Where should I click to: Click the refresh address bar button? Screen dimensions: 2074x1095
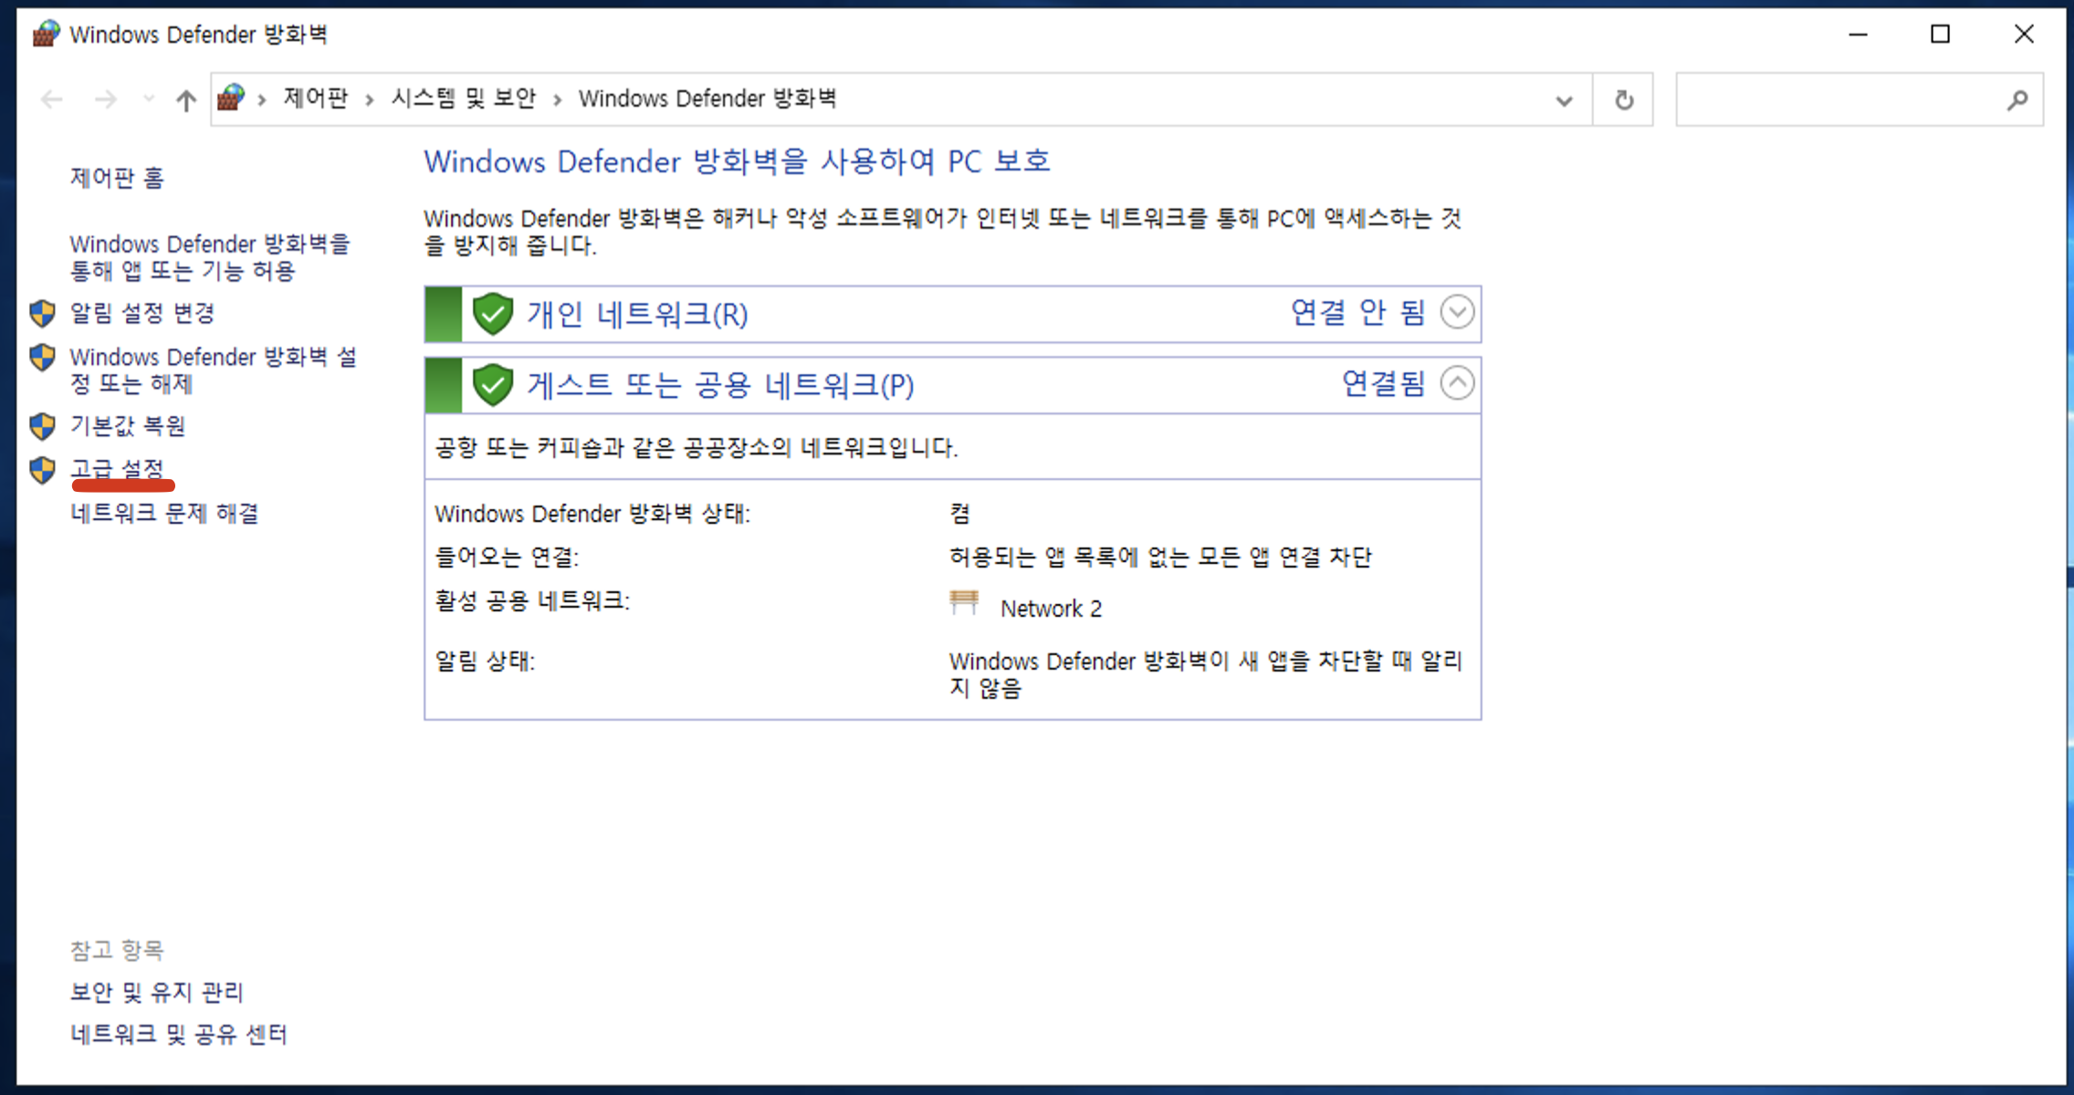(x=1623, y=99)
